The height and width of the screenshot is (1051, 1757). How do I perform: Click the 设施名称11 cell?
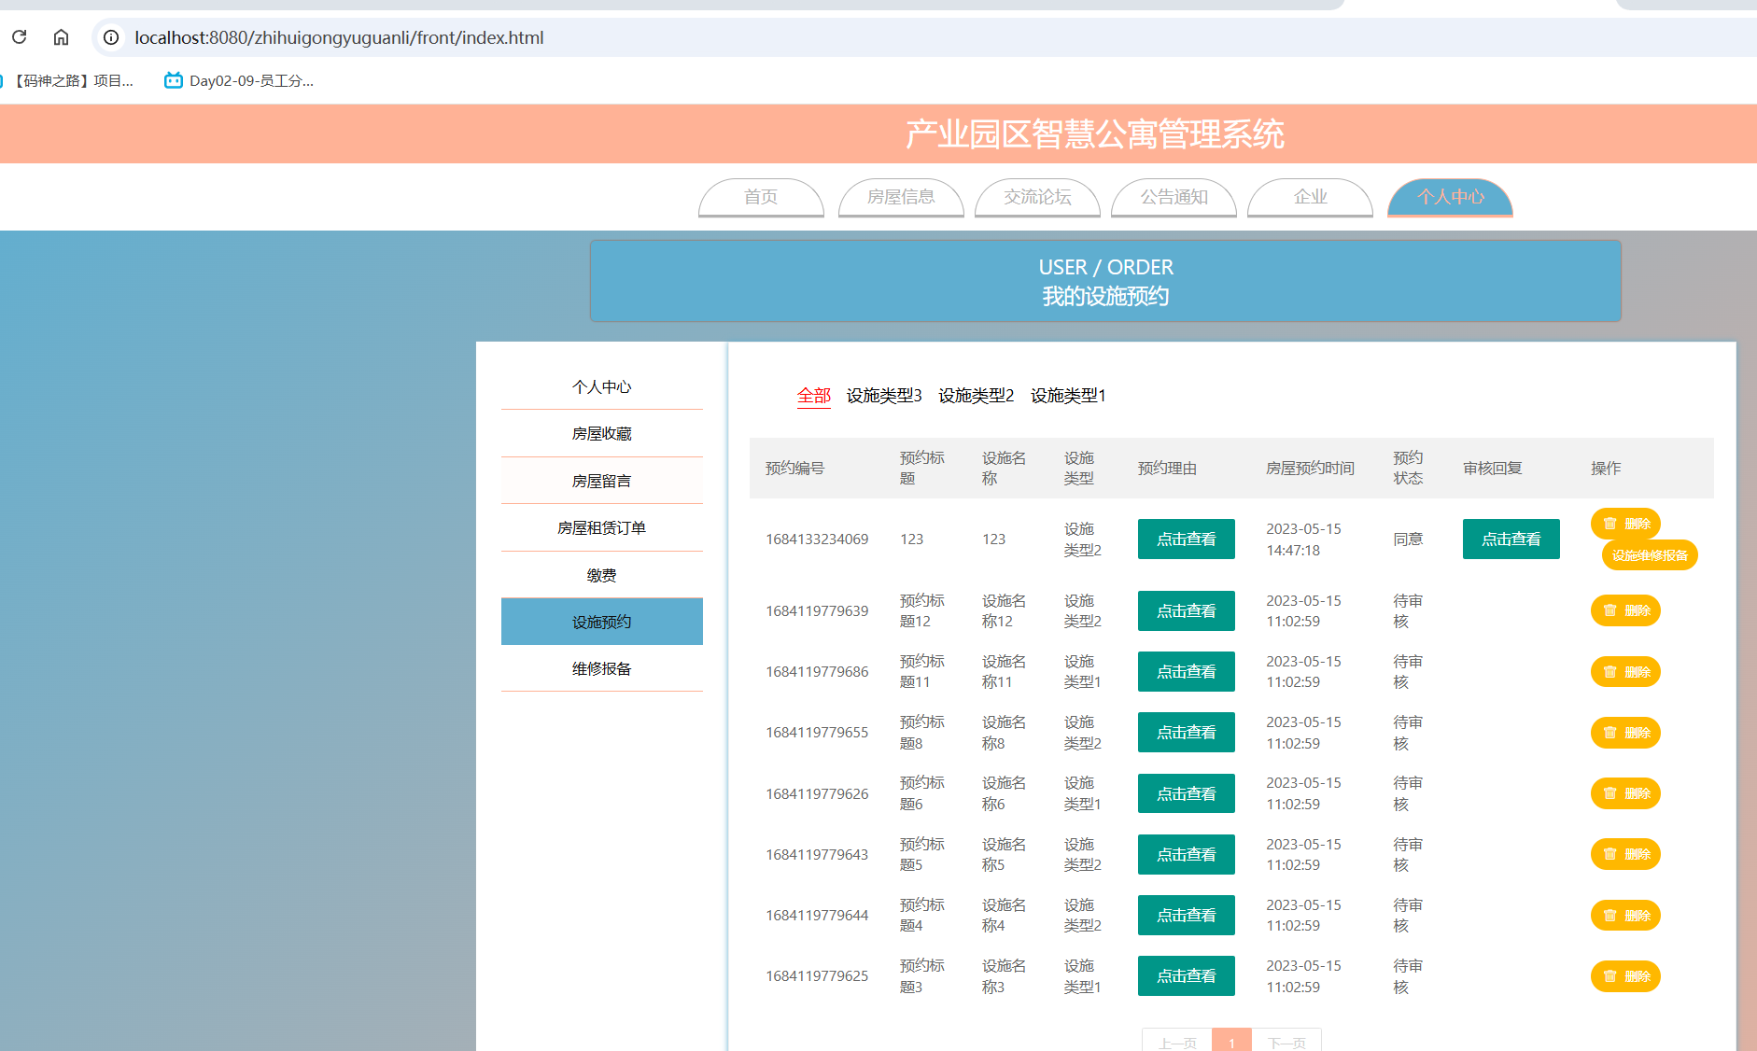1004,672
